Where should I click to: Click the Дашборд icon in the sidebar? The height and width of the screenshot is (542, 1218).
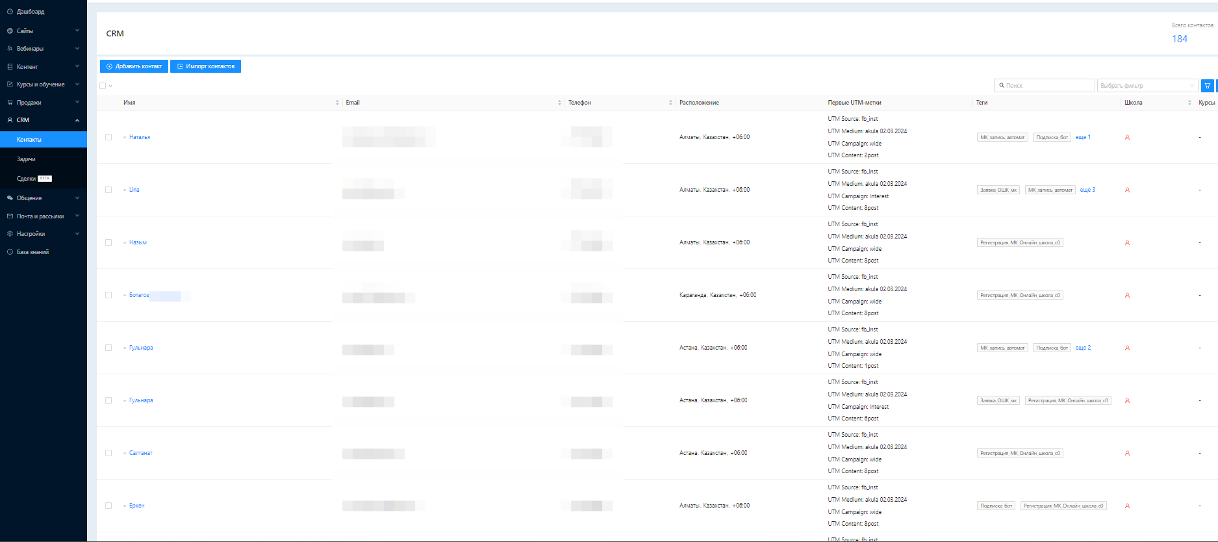(x=10, y=12)
